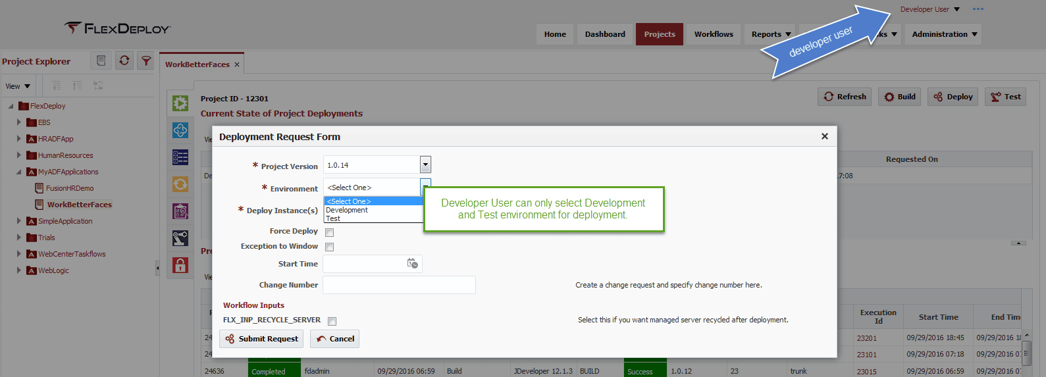1046x377 pixels.
Task: Expand the SimpleApplication tree node
Action: click(19, 221)
